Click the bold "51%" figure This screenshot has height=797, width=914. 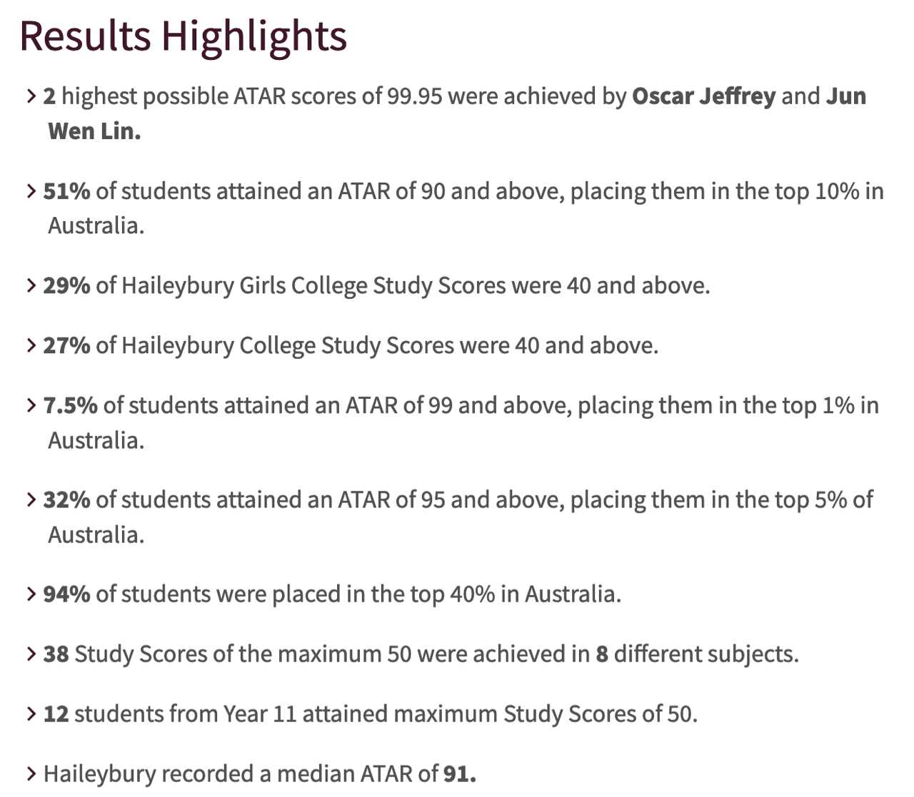pyautogui.click(x=66, y=191)
